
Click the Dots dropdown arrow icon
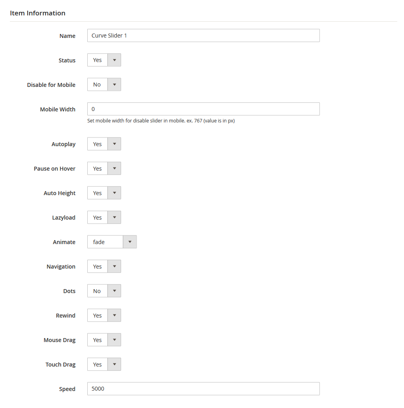(115, 291)
